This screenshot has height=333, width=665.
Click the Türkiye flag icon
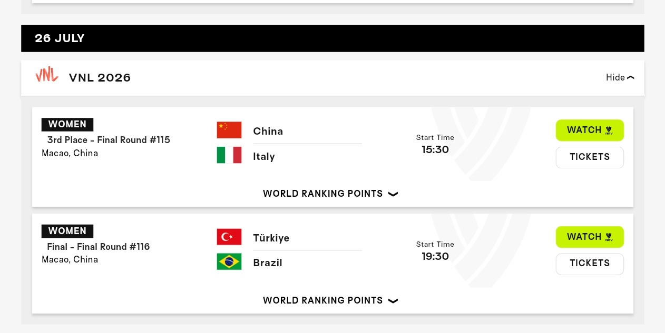point(229,237)
